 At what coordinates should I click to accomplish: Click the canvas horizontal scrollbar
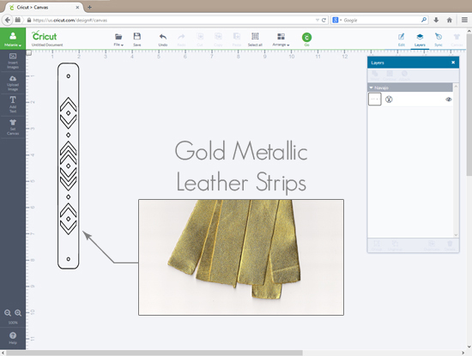pyautogui.click(x=154, y=353)
